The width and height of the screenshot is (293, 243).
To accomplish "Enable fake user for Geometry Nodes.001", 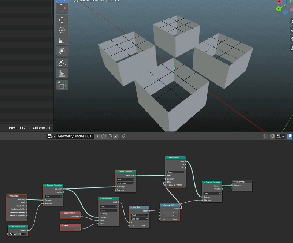I will point(103,136).
